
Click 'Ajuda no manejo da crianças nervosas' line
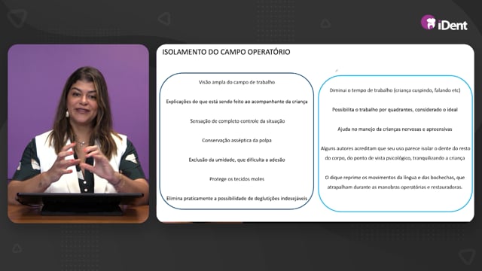[395, 129]
